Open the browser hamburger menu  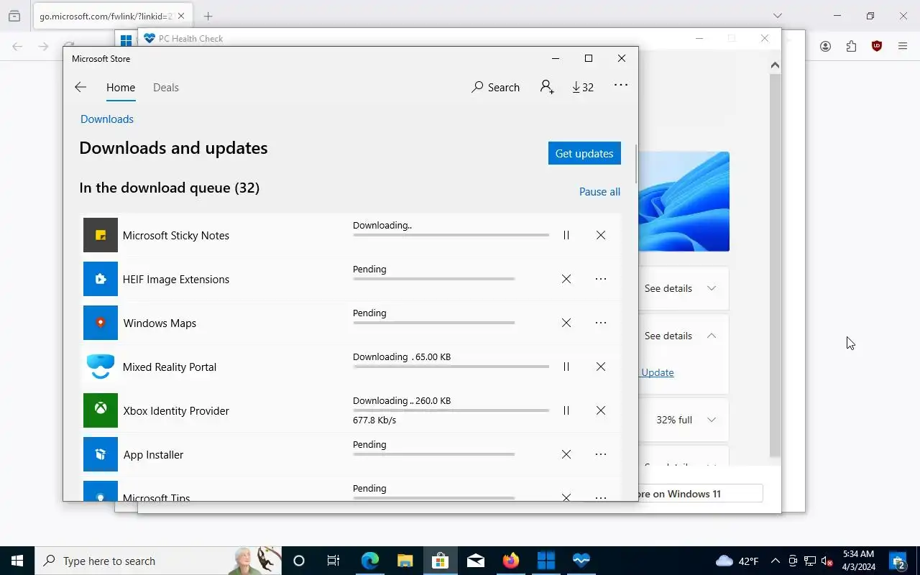click(x=903, y=46)
